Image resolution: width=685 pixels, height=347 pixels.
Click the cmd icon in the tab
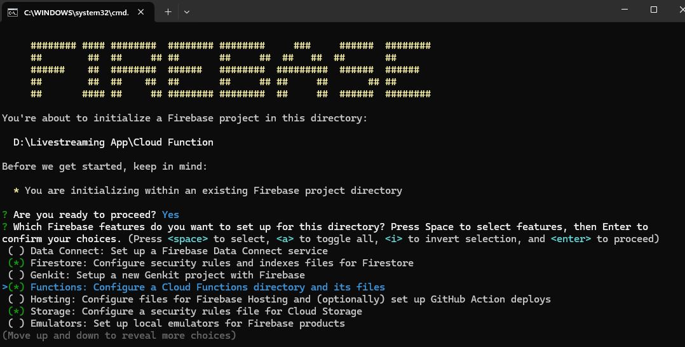click(x=12, y=12)
